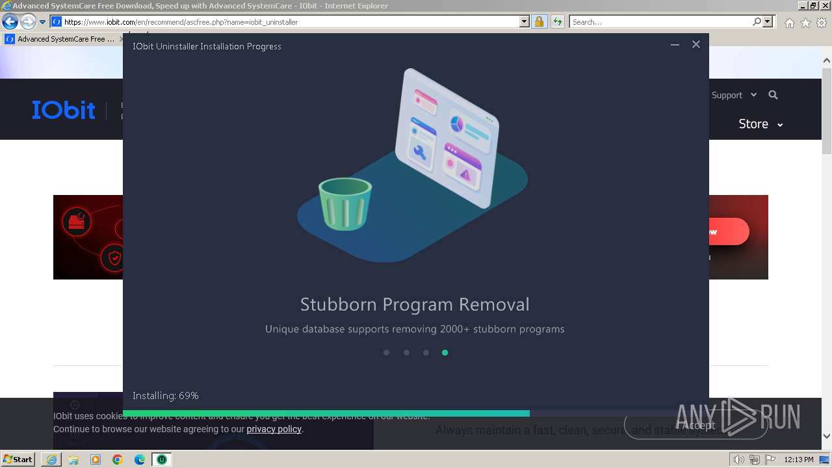
Task: Click the scrollbar down arrow
Action: pos(827,436)
